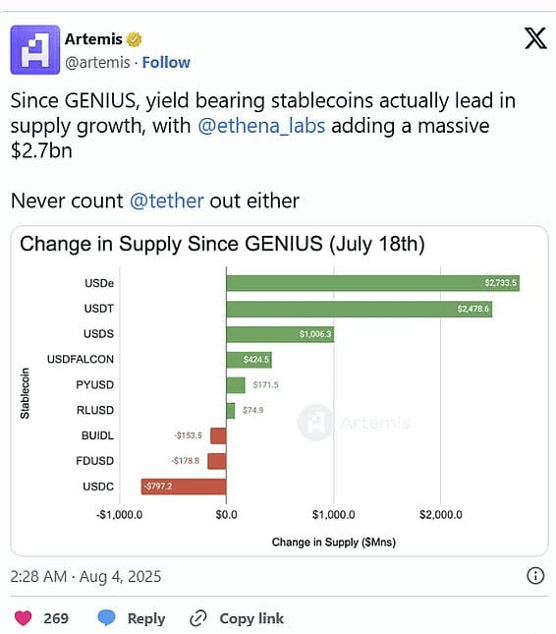
Task: Click the Reply button text
Action: pyautogui.click(x=146, y=618)
